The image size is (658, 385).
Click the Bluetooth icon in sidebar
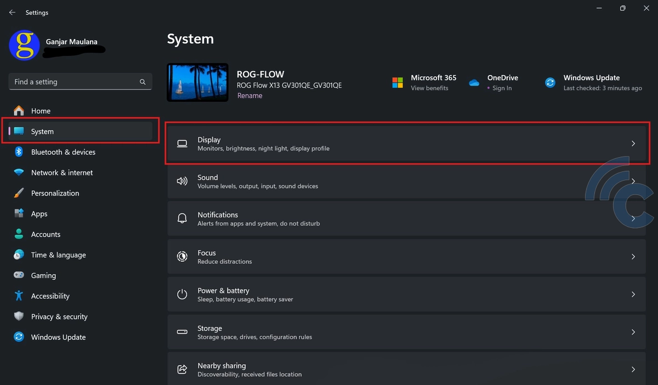(x=19, y=152)
